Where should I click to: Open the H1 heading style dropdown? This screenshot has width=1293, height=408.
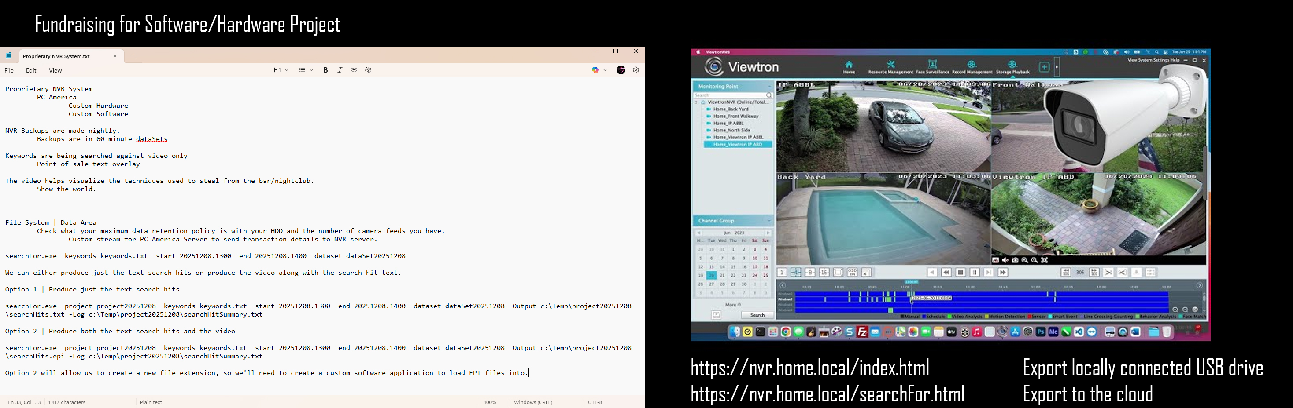coord(281,70)
